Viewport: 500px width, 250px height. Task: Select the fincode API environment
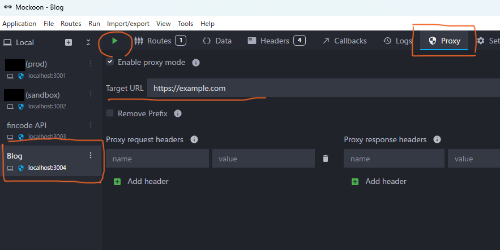pos(52,130)
